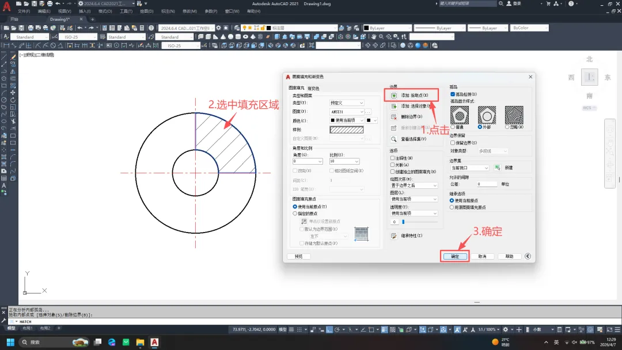
Task: Open the hatch Type (类型) dropdown
Action: coord(347,102)
